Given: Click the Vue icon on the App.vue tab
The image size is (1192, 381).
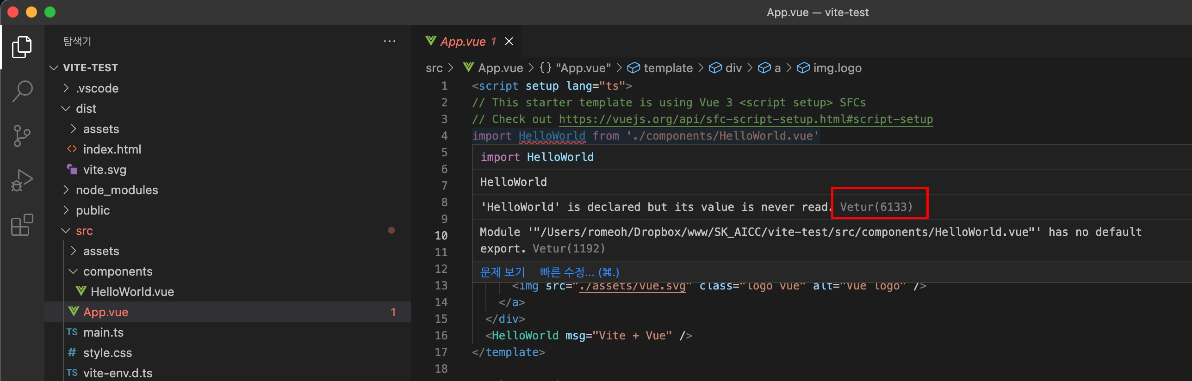Looking at the screenshot, I should click(x=431, y=41).
